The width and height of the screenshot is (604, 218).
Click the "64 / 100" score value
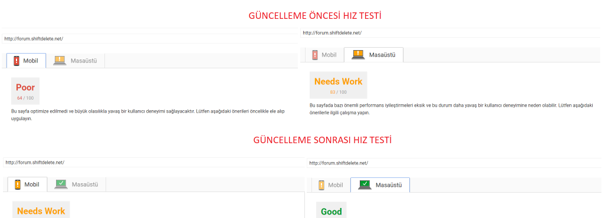[x=25, y=98]
